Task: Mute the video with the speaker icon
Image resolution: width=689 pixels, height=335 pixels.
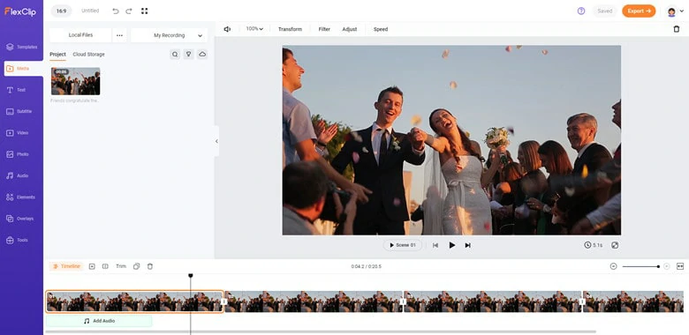Action: click(227, 29)
